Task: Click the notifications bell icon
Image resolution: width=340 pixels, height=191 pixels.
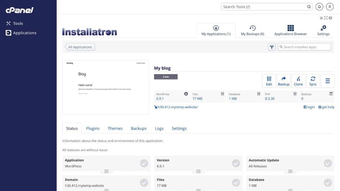Action: (x=319, y=7)
